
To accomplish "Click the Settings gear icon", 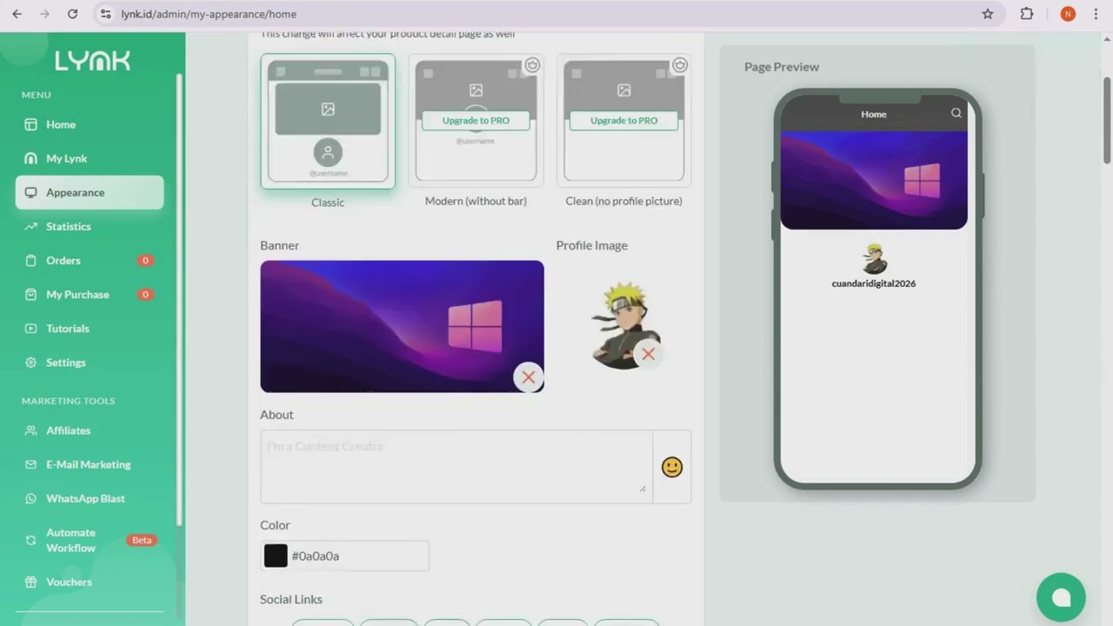I will 31,363.
